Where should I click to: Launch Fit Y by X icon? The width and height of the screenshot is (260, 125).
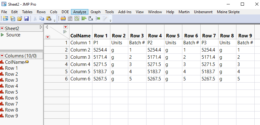pyautogui.click(x=91, y=19)
